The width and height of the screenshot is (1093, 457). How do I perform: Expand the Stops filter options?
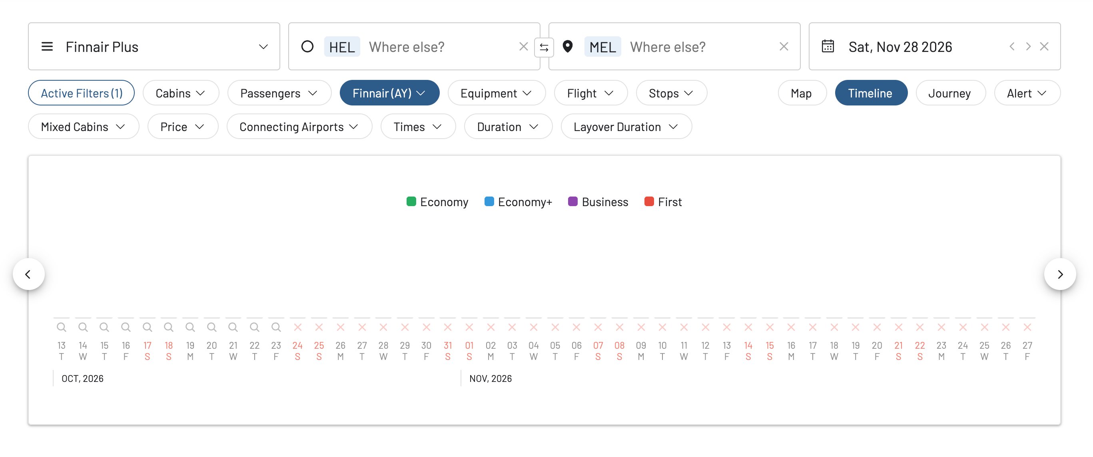click(671, 92)
